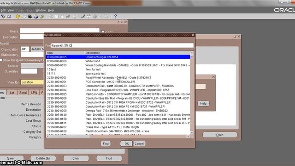295x166 pixels.
Task: Switch to the Serial tab
Action: pyautogui.click(x=23, y=93)
